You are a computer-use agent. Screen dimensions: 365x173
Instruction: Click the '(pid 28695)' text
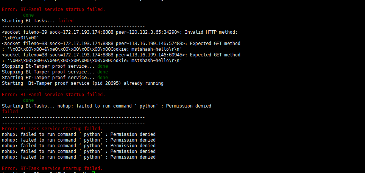tap(107, 83)
